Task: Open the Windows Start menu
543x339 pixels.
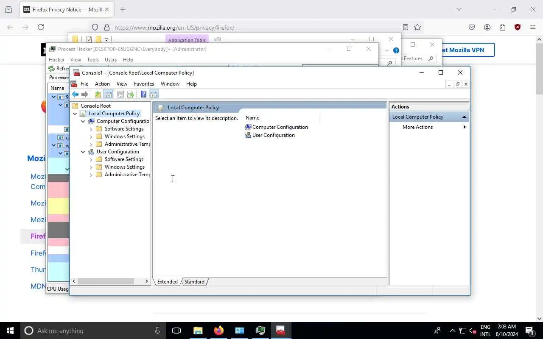Action: [x=10, y=331]
